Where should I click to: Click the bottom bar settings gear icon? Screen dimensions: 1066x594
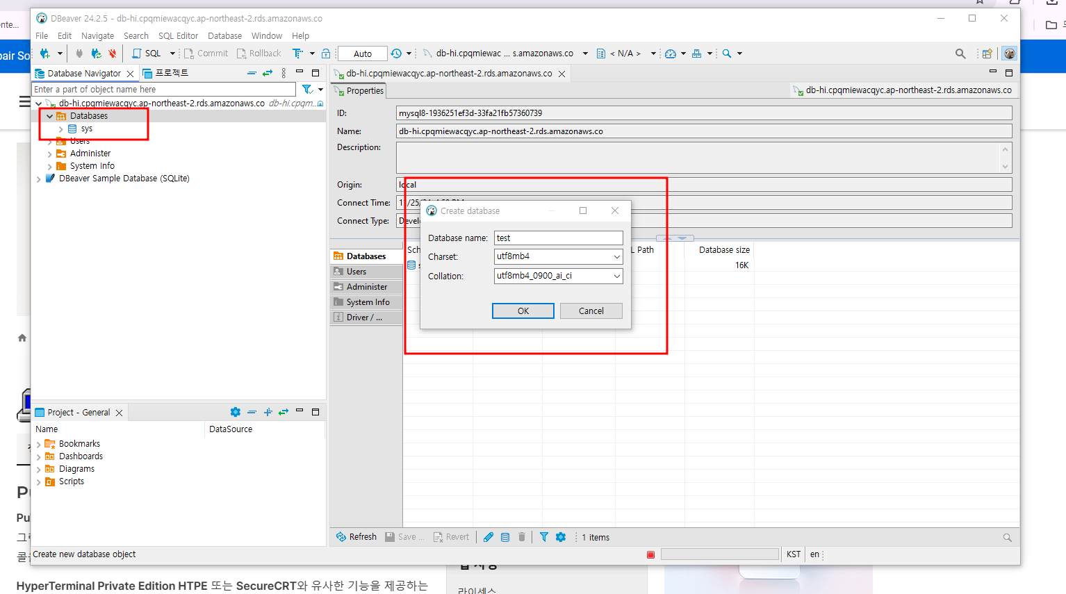[561, 537]
